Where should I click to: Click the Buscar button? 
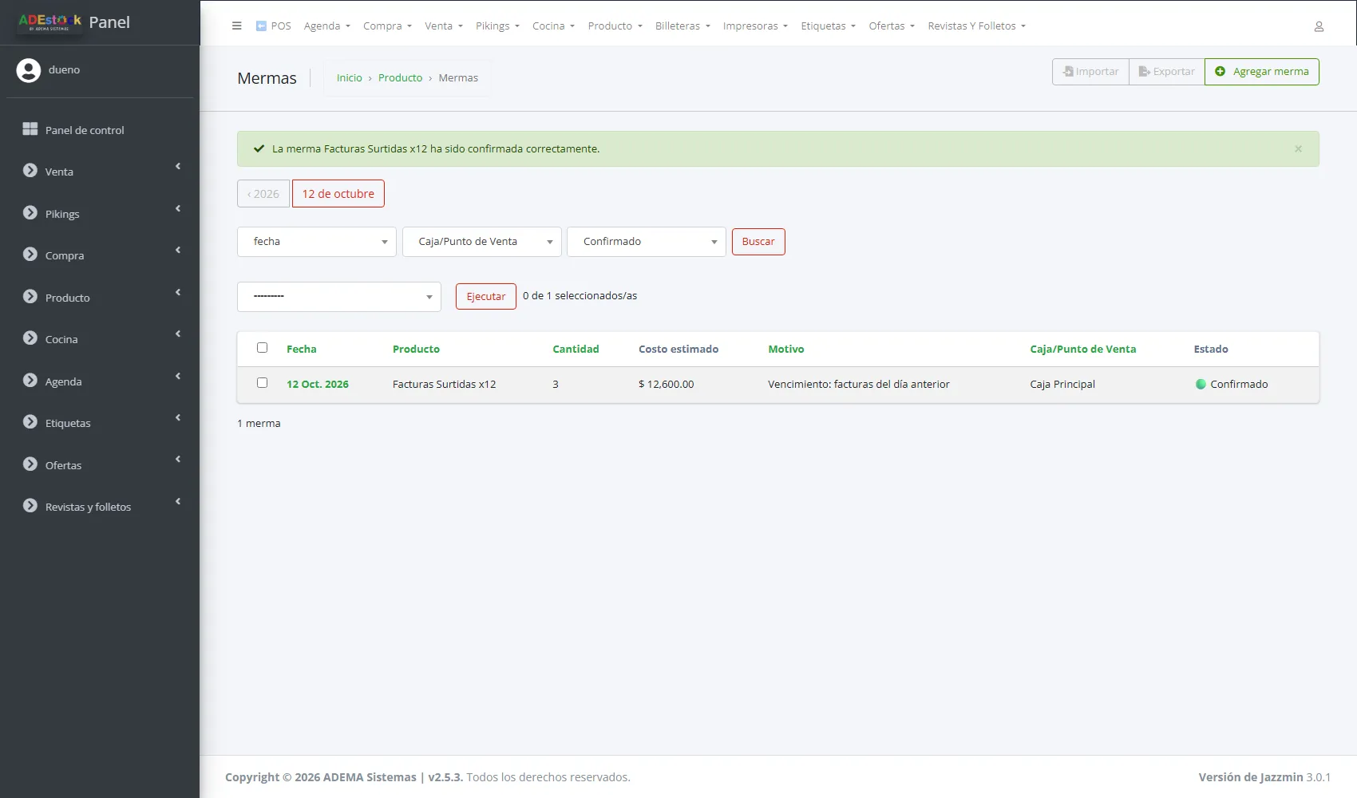click(x=758, y=242)
